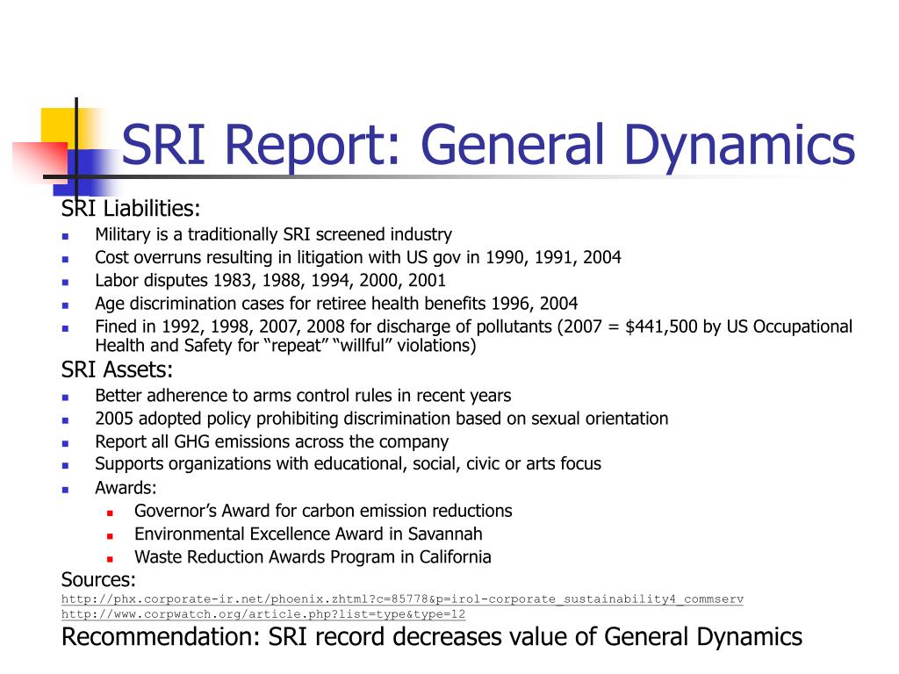Click 'Governor's Award for carbon emission reductions'
899x674 pixels.
tap(323, 511)
